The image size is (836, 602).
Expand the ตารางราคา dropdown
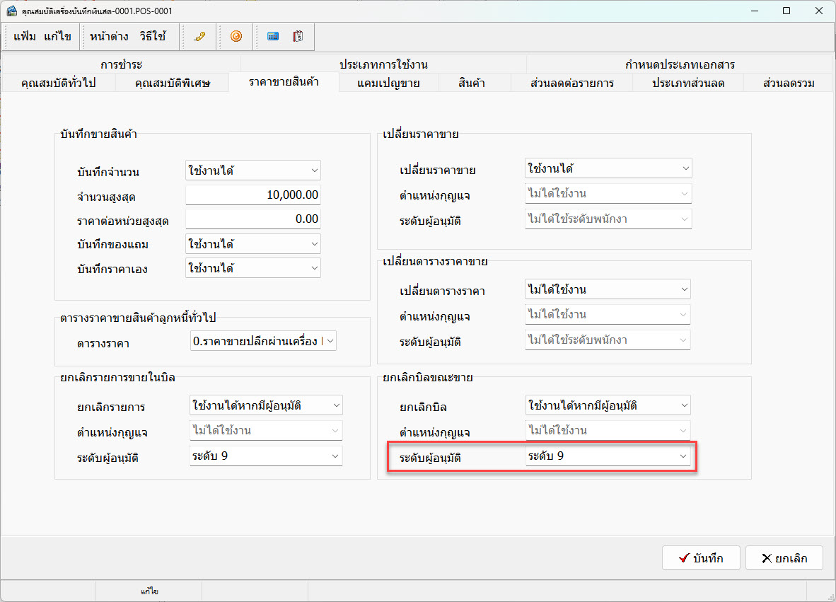(263, 342)
